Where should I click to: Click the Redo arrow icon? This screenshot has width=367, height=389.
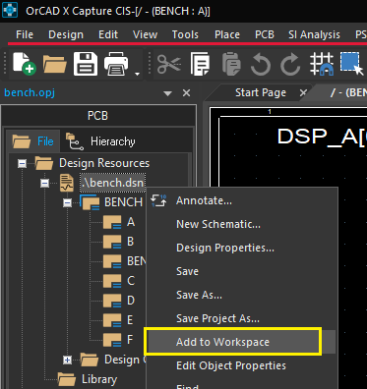(290, 64)
